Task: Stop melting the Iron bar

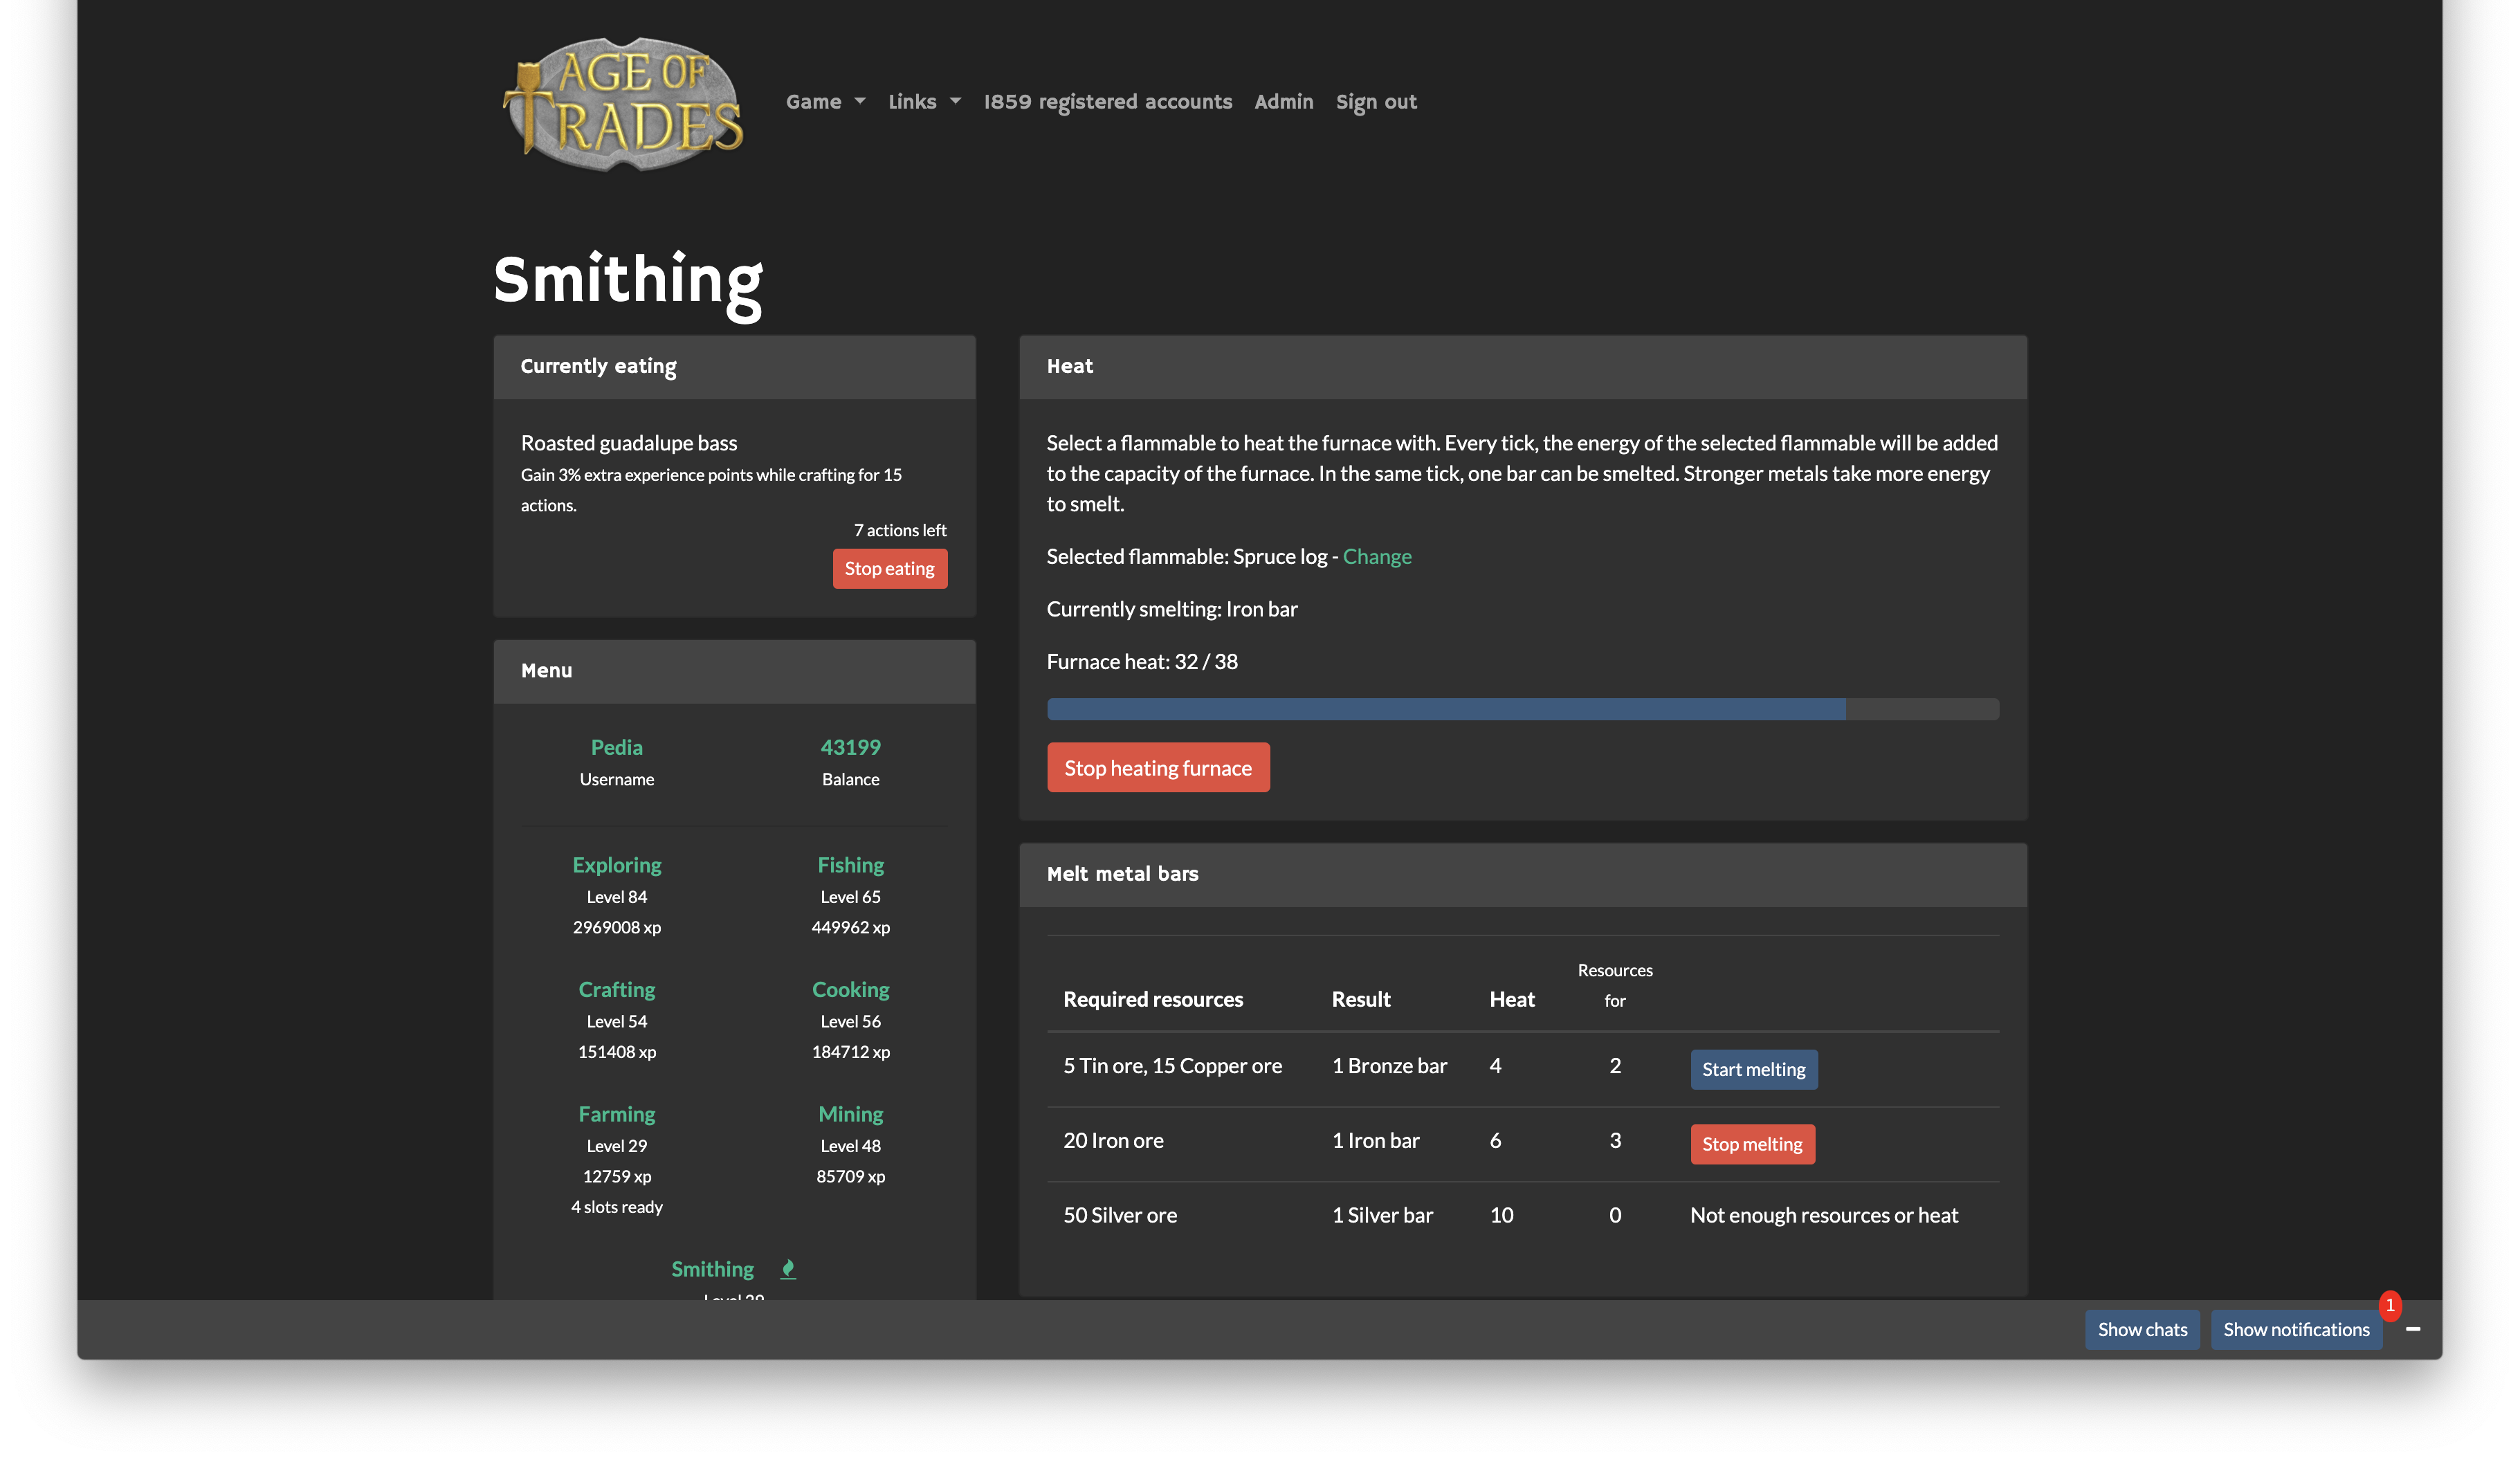Action: [x=1752, y=1144]
